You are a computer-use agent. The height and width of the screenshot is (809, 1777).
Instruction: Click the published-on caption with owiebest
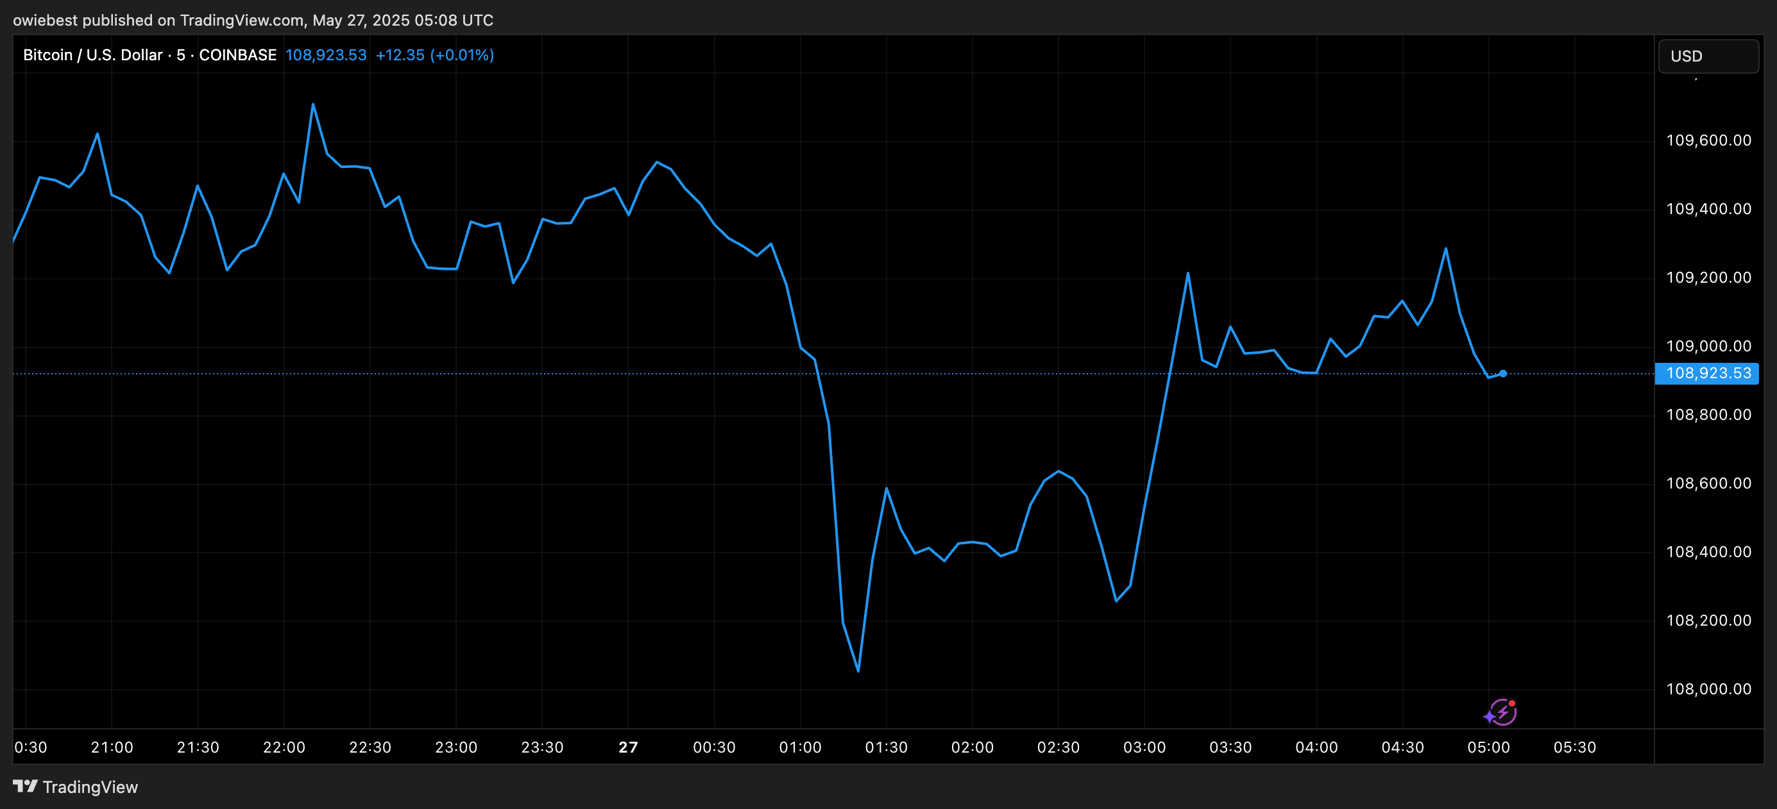pyautogui.click(x=253, y=21)
